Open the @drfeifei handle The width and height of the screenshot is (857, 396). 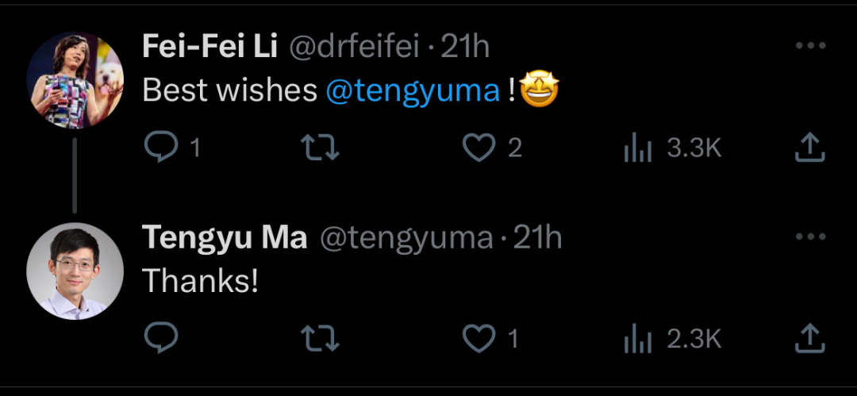pos(354,48)
